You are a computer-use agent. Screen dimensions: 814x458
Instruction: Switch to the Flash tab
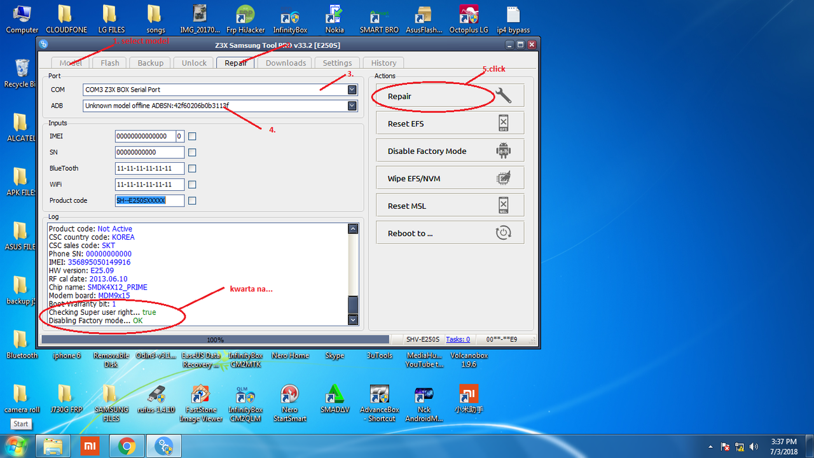pyautogui.click(x=109, y=63)
